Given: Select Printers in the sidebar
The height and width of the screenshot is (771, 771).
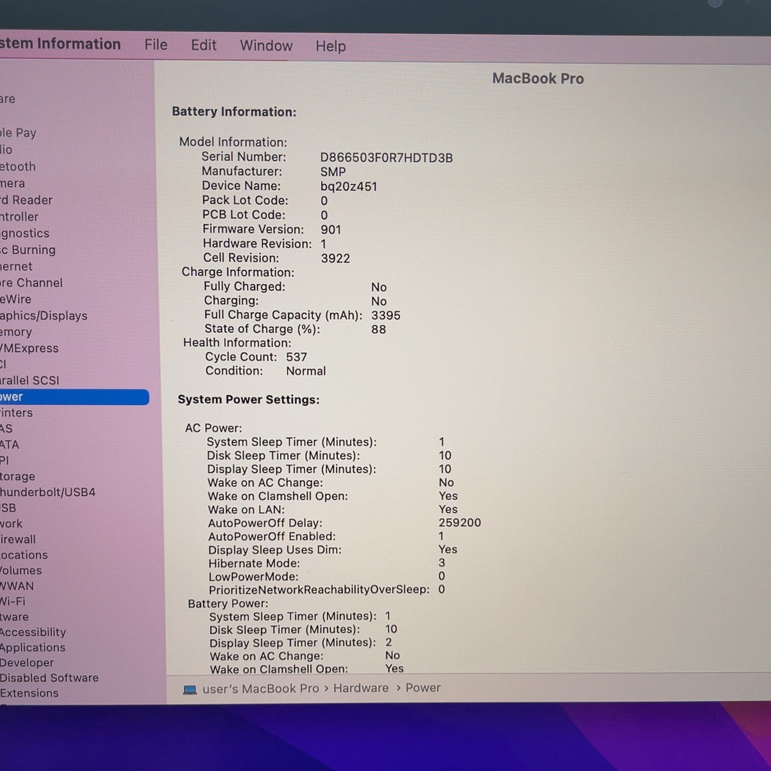Looking at the screenshot, I should pyautogui.click(x=16, y=412).
